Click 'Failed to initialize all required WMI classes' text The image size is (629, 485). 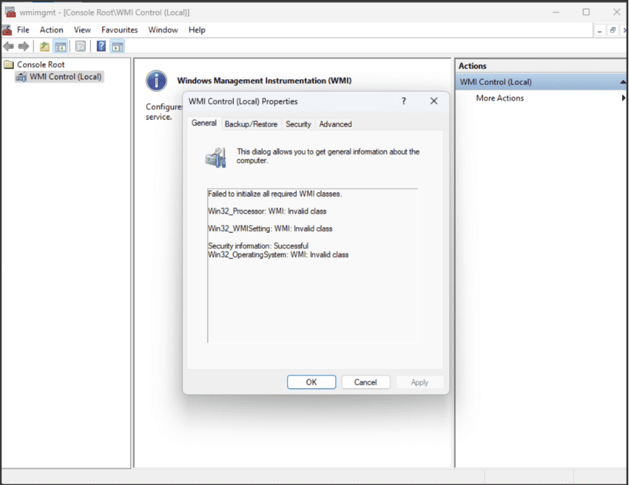tap(275, 194)
